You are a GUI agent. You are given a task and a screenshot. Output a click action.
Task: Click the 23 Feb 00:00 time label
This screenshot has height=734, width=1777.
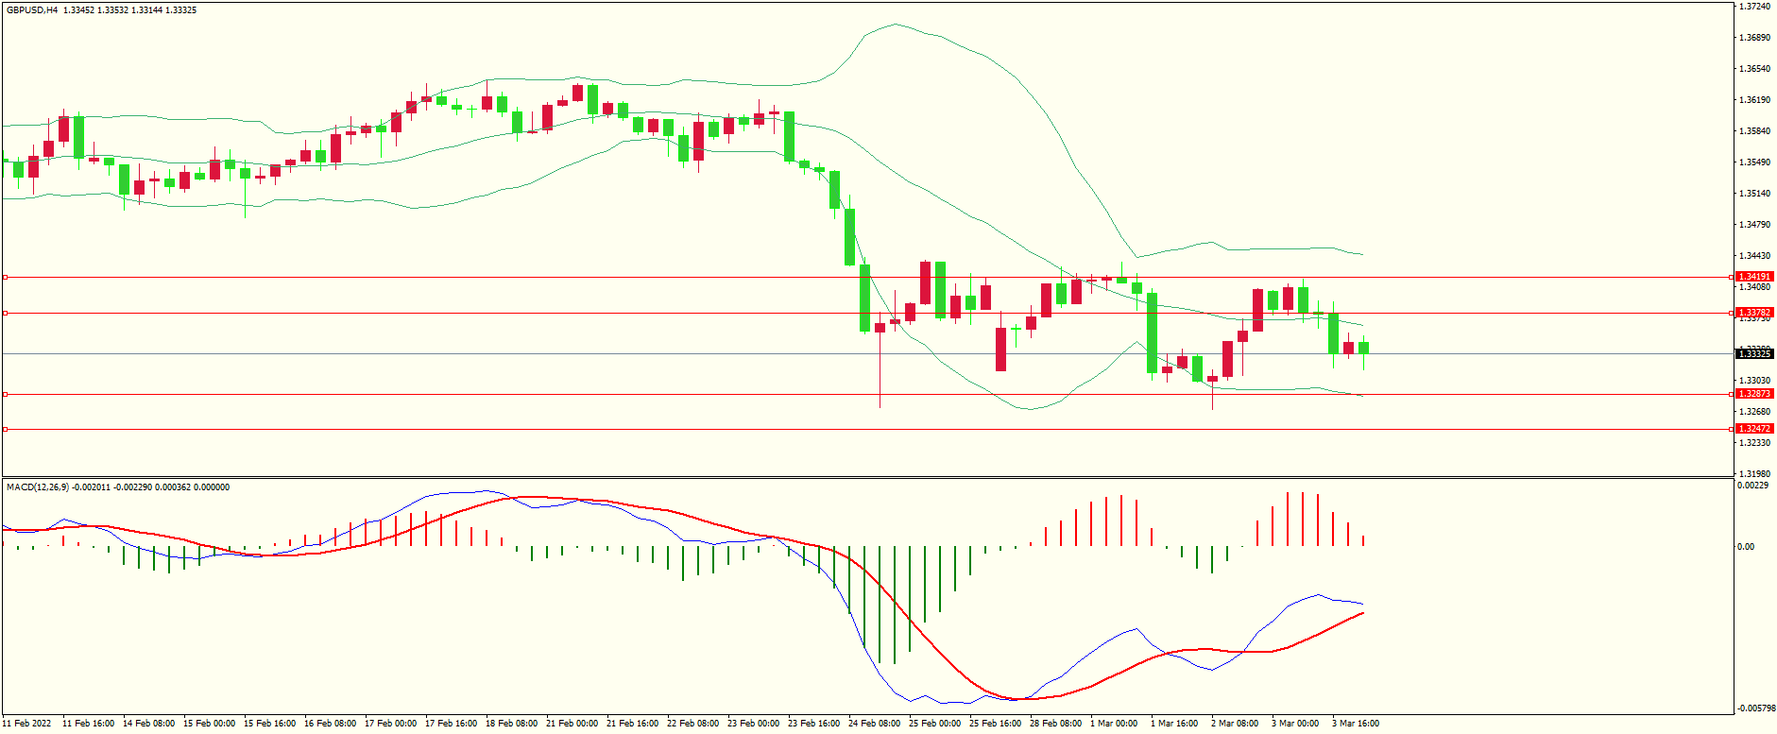pos(753,724)
